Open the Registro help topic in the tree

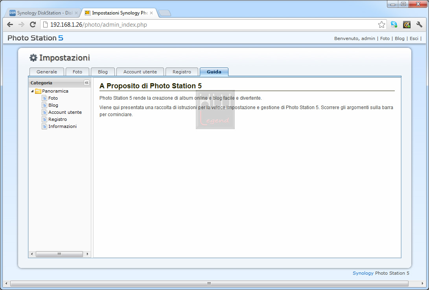[58, 119]
